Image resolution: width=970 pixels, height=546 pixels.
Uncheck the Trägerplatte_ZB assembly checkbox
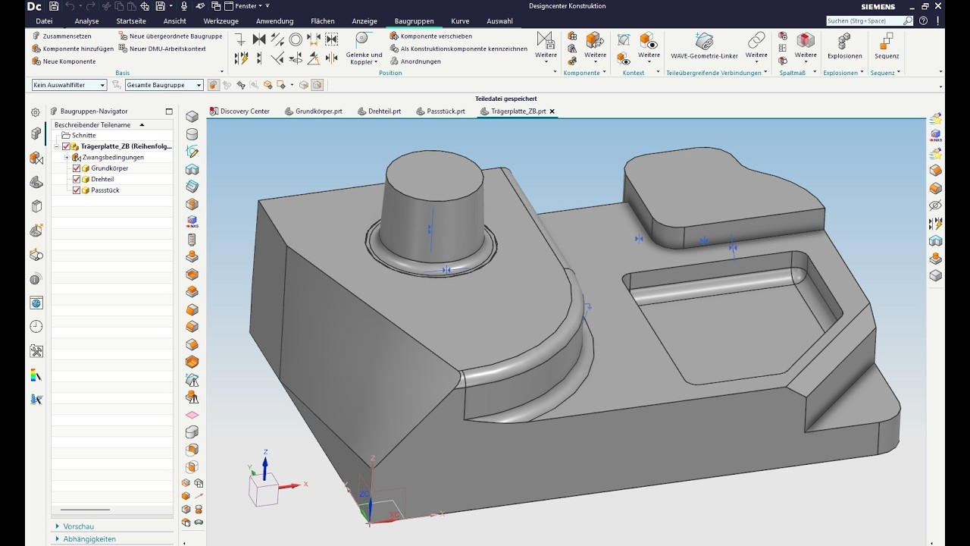67,146
